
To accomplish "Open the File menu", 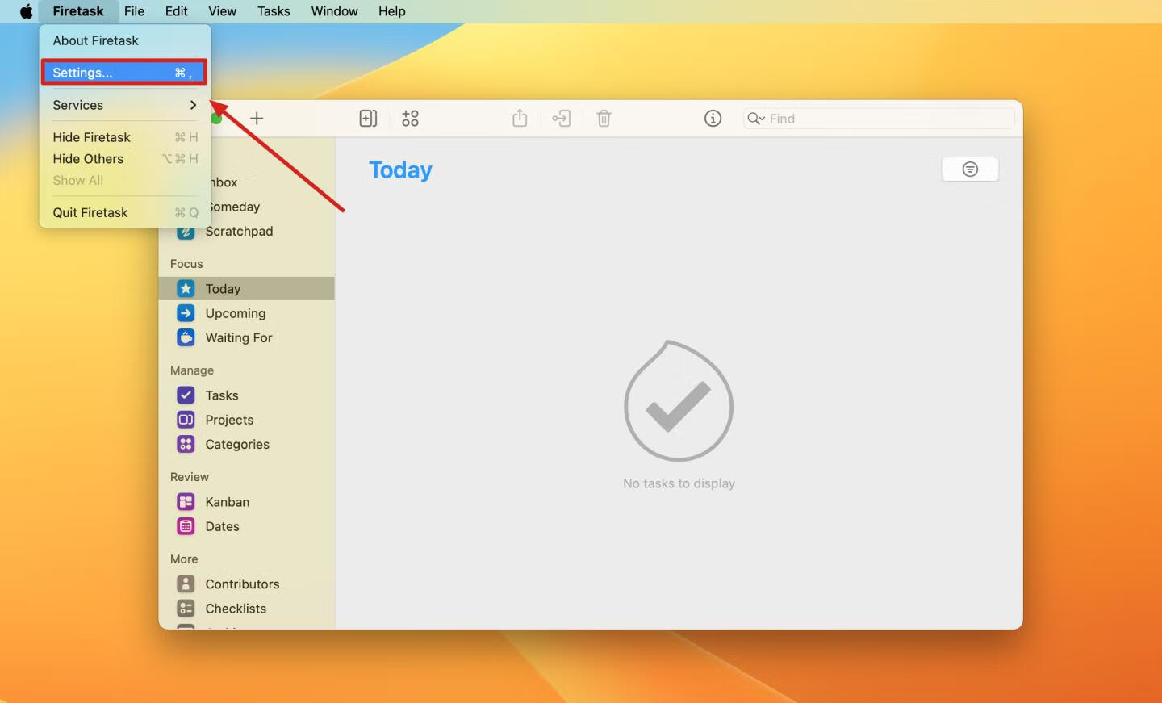I will [x=134, y=11].
